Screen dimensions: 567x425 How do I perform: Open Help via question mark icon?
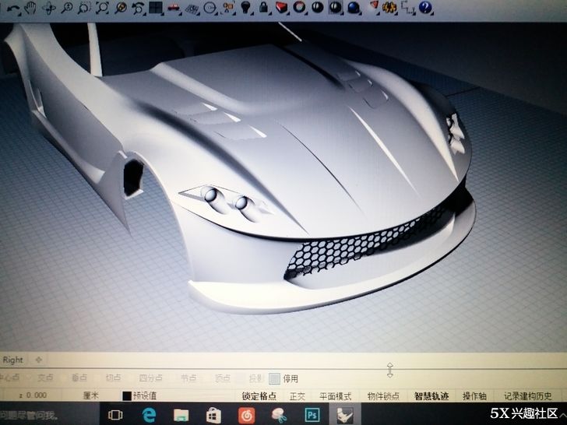425,8
